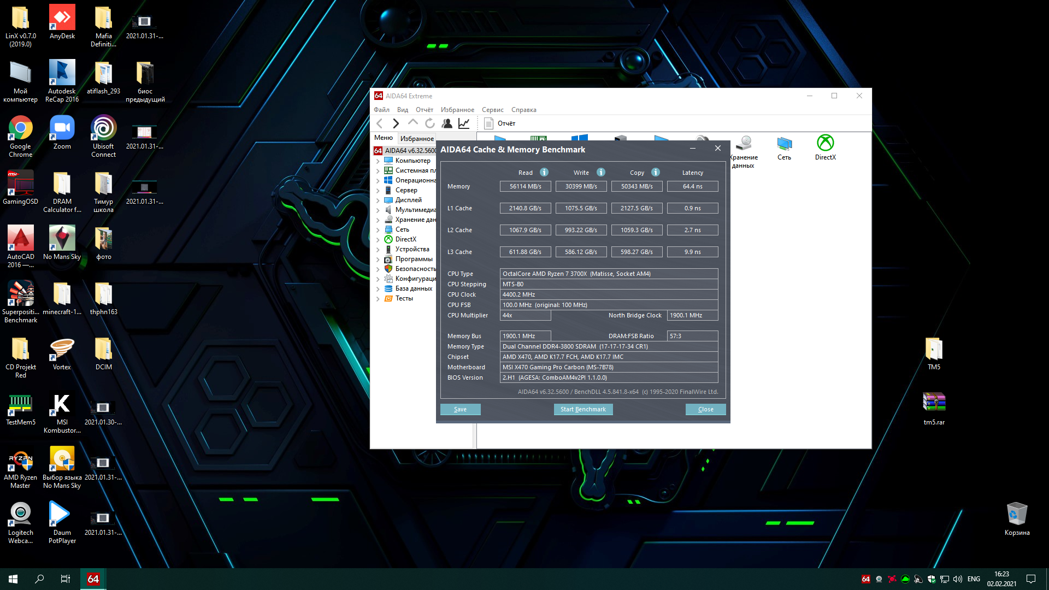Click the Save button in benchmark dialog
This screenshot has width=1049, height=590.
pyautogui.click(x=460, y=409)
